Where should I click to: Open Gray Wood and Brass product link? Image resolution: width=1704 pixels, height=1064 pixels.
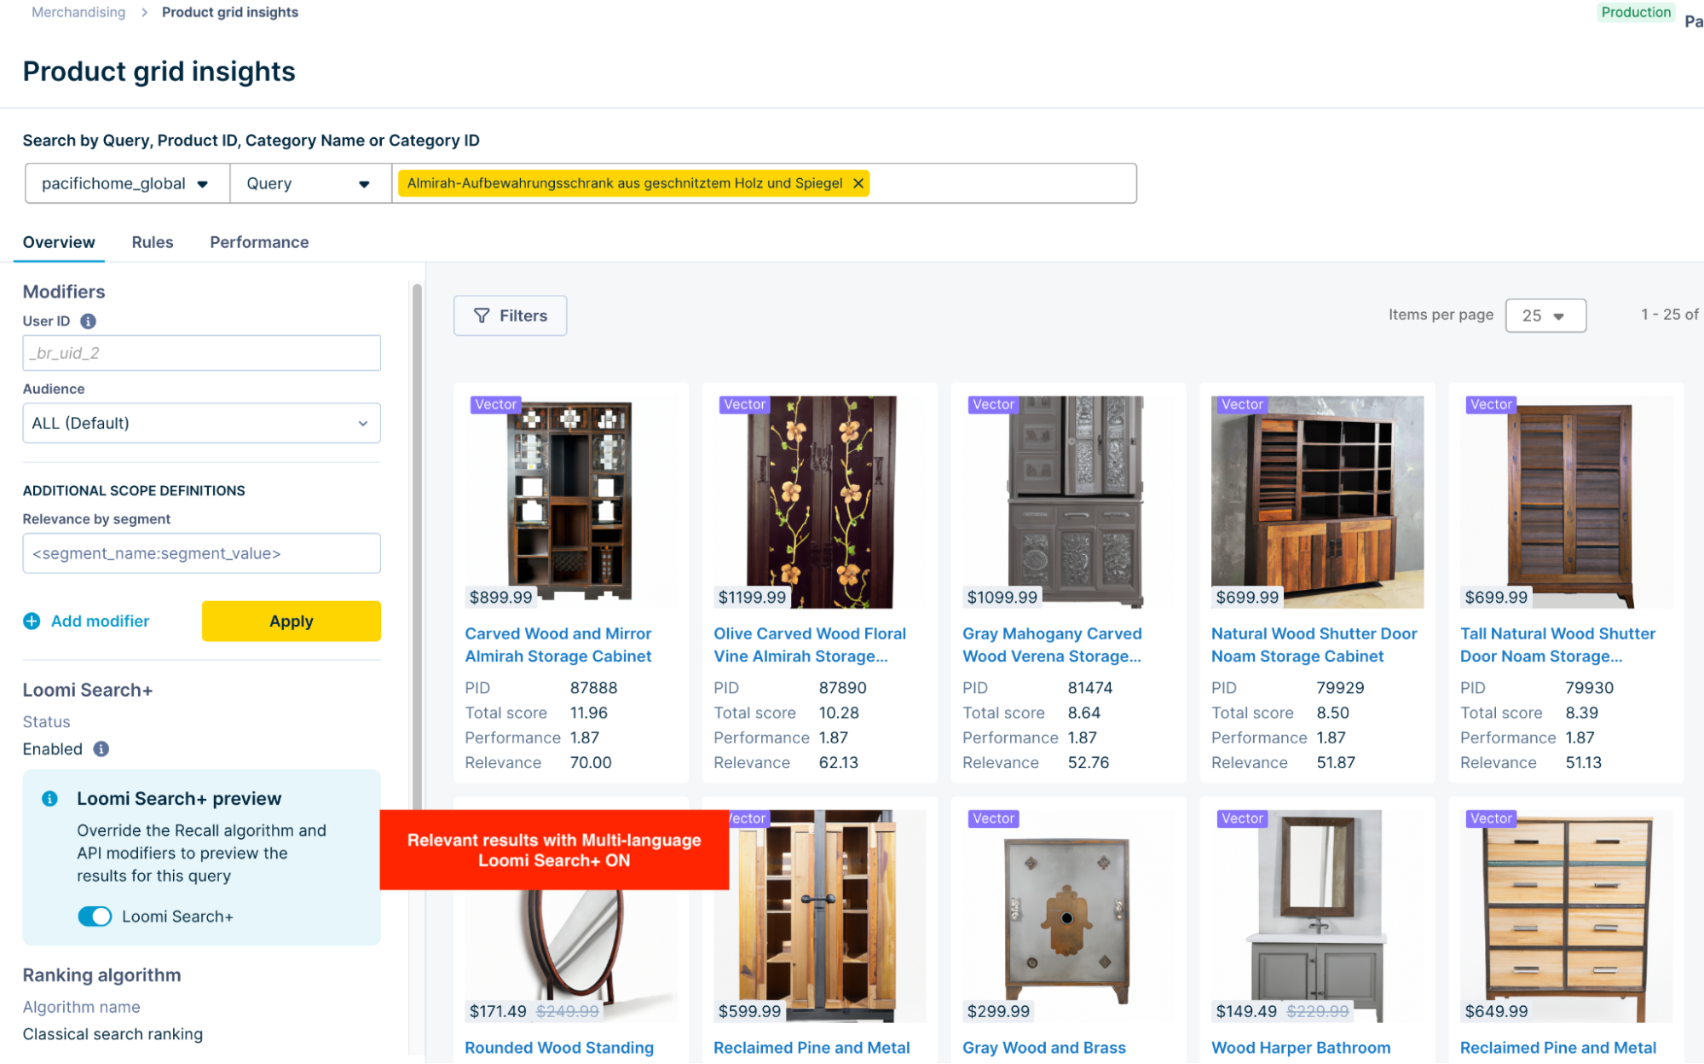point(1043,1048)
